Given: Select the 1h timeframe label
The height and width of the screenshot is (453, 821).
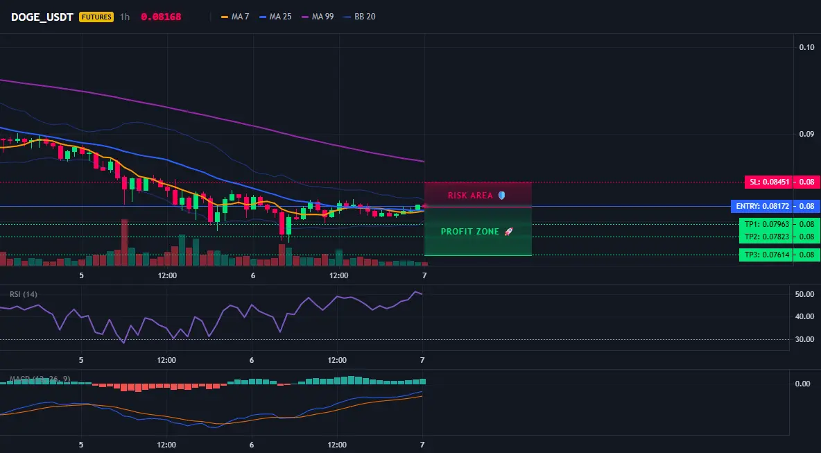Looking at the screenshot, I should click(125, 17).
